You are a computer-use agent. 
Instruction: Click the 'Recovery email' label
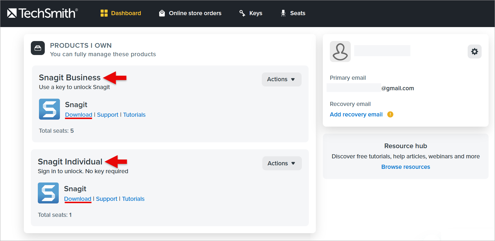[350, 104]
